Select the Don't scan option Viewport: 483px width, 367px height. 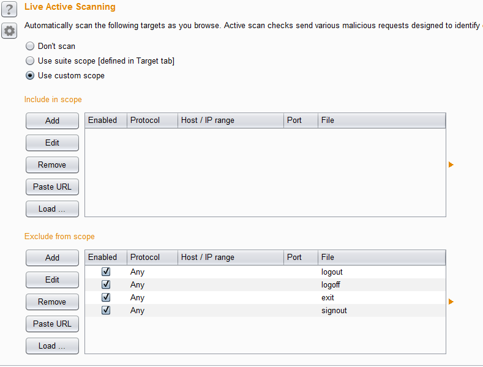(30, 46)
